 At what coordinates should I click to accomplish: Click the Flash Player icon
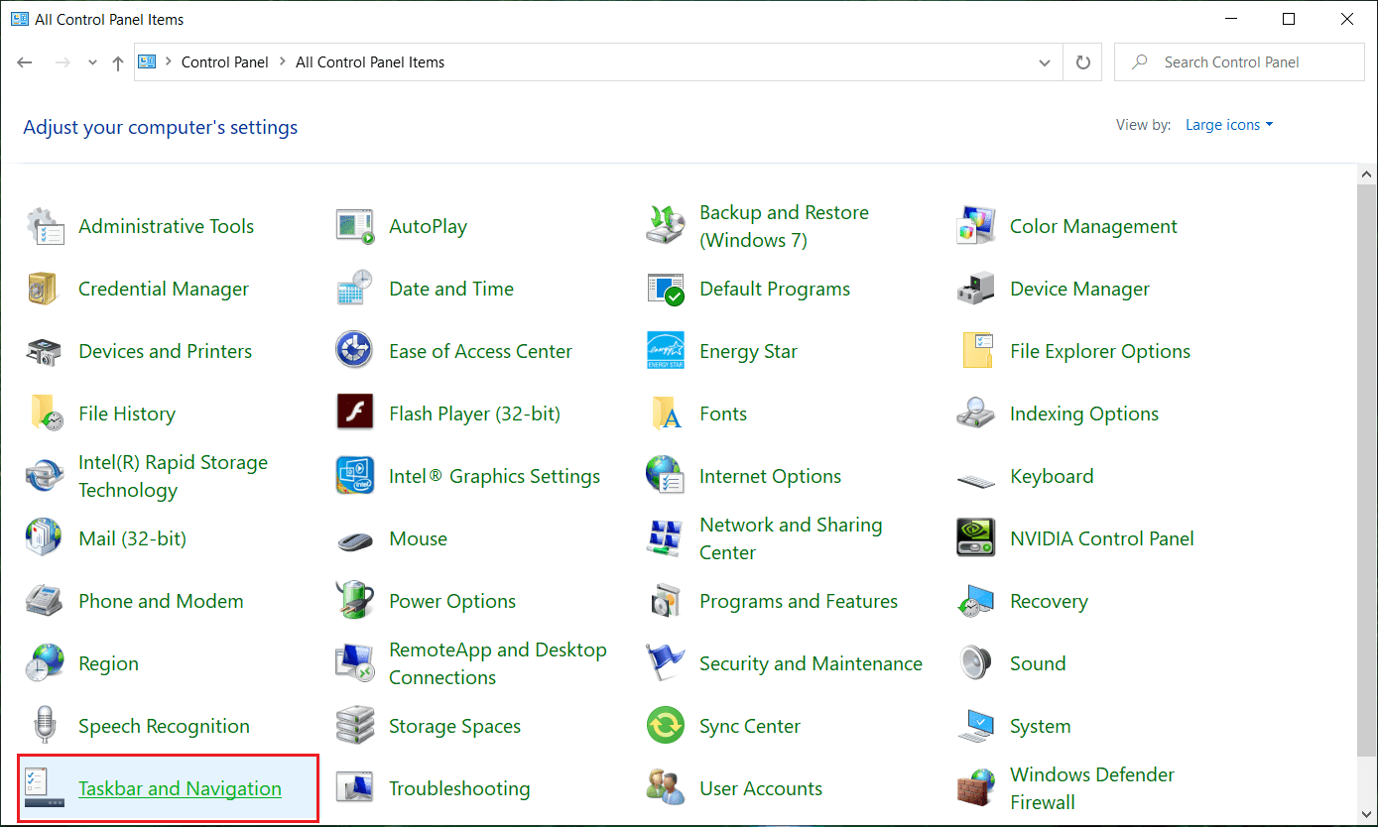355,413
